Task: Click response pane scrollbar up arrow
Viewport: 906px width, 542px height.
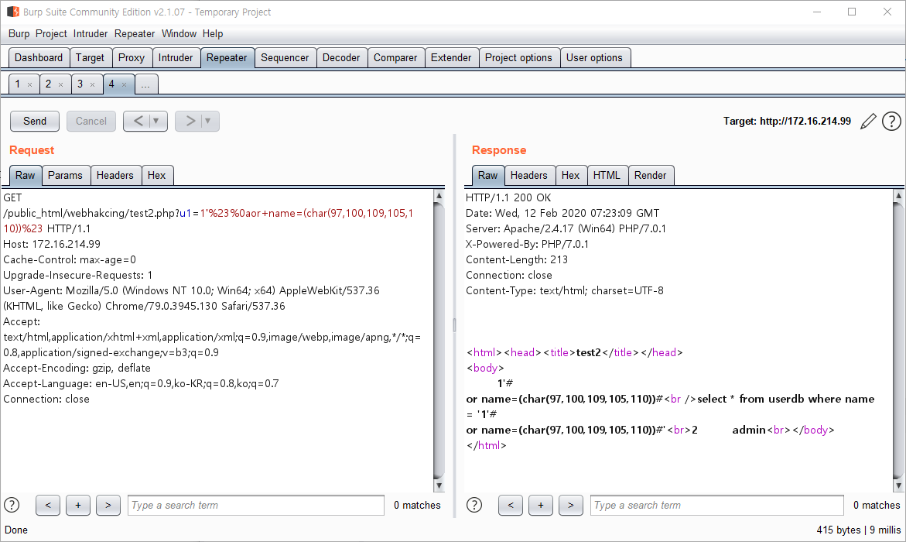Action: tap(898, 196)
